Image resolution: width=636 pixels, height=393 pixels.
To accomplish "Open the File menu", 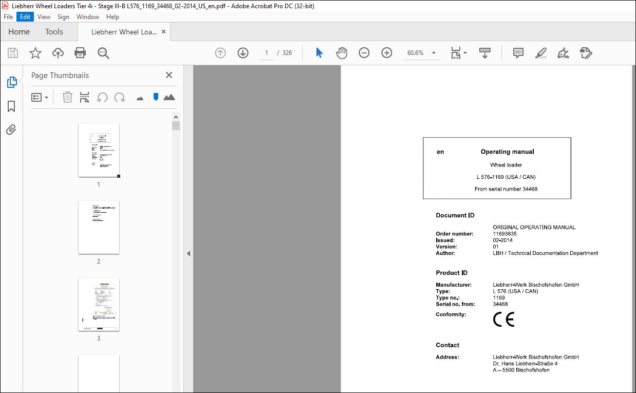I will coord(8,17).
